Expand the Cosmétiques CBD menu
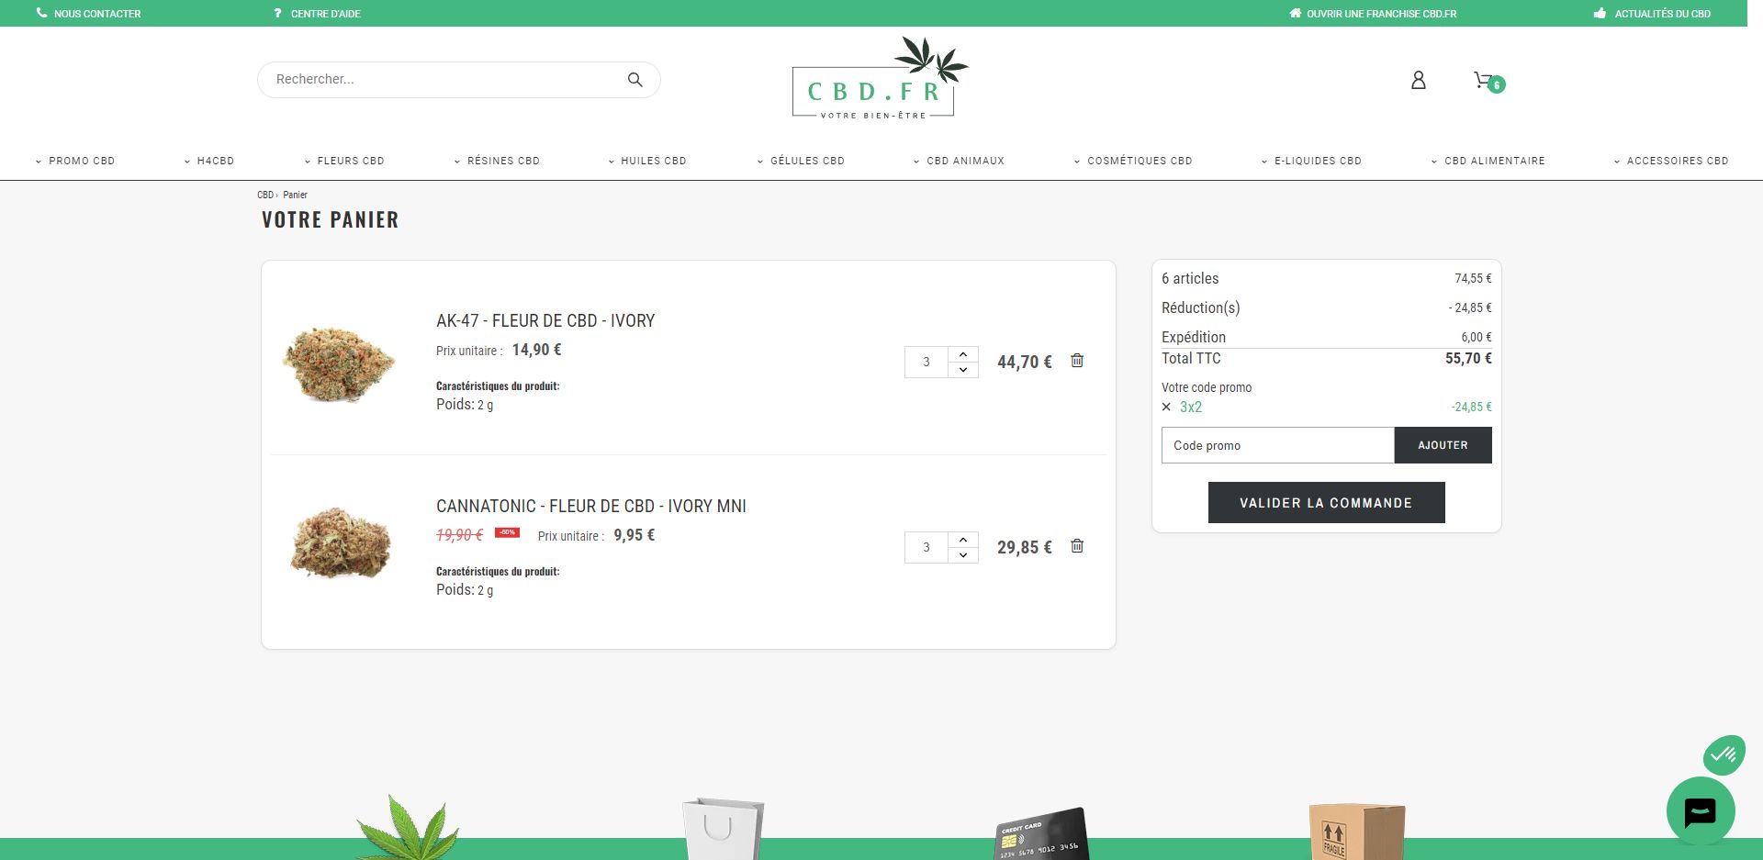The height and width of the screenshot is (860, 1763). (x=1133, y=161)
